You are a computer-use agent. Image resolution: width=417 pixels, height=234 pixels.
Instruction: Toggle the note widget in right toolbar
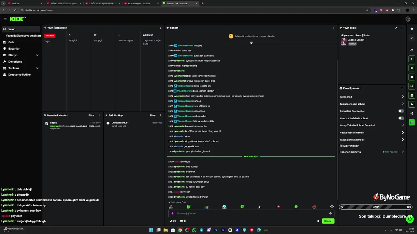[x=412, y=68]
